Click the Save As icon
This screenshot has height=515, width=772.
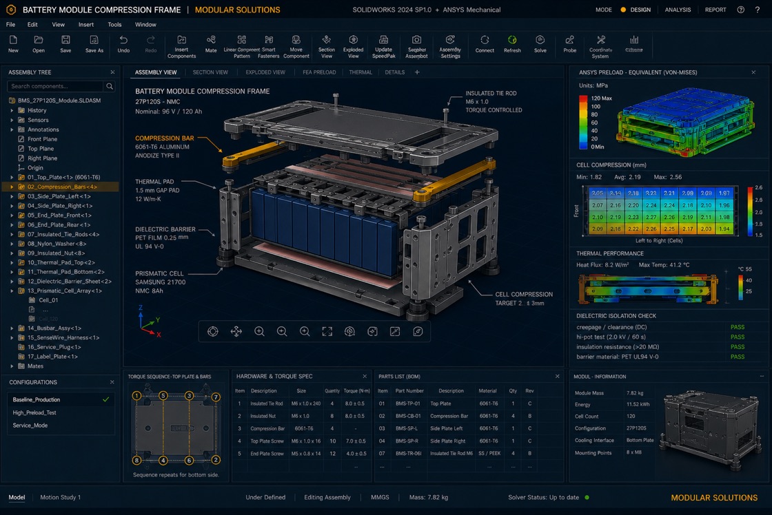[x=94, y=41]
